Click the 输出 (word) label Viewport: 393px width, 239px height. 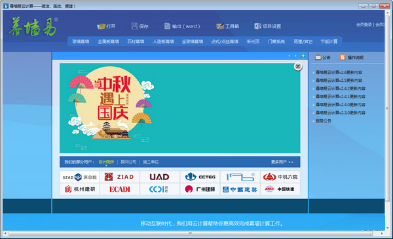[186, 26]
